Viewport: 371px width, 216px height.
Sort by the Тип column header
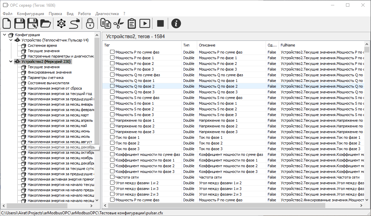[x=186, y=45]
